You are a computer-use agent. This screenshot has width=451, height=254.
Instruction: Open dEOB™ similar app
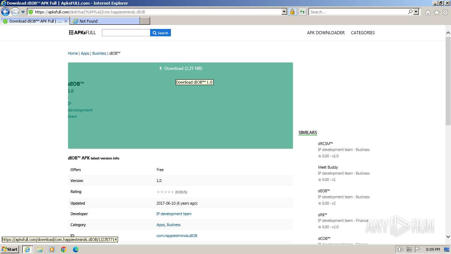click(x=324, y=191)
